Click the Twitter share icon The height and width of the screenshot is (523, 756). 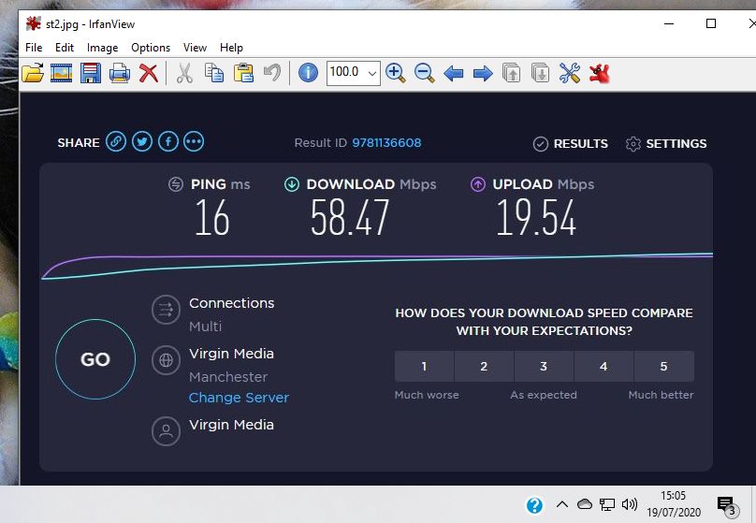click(142, 141)
